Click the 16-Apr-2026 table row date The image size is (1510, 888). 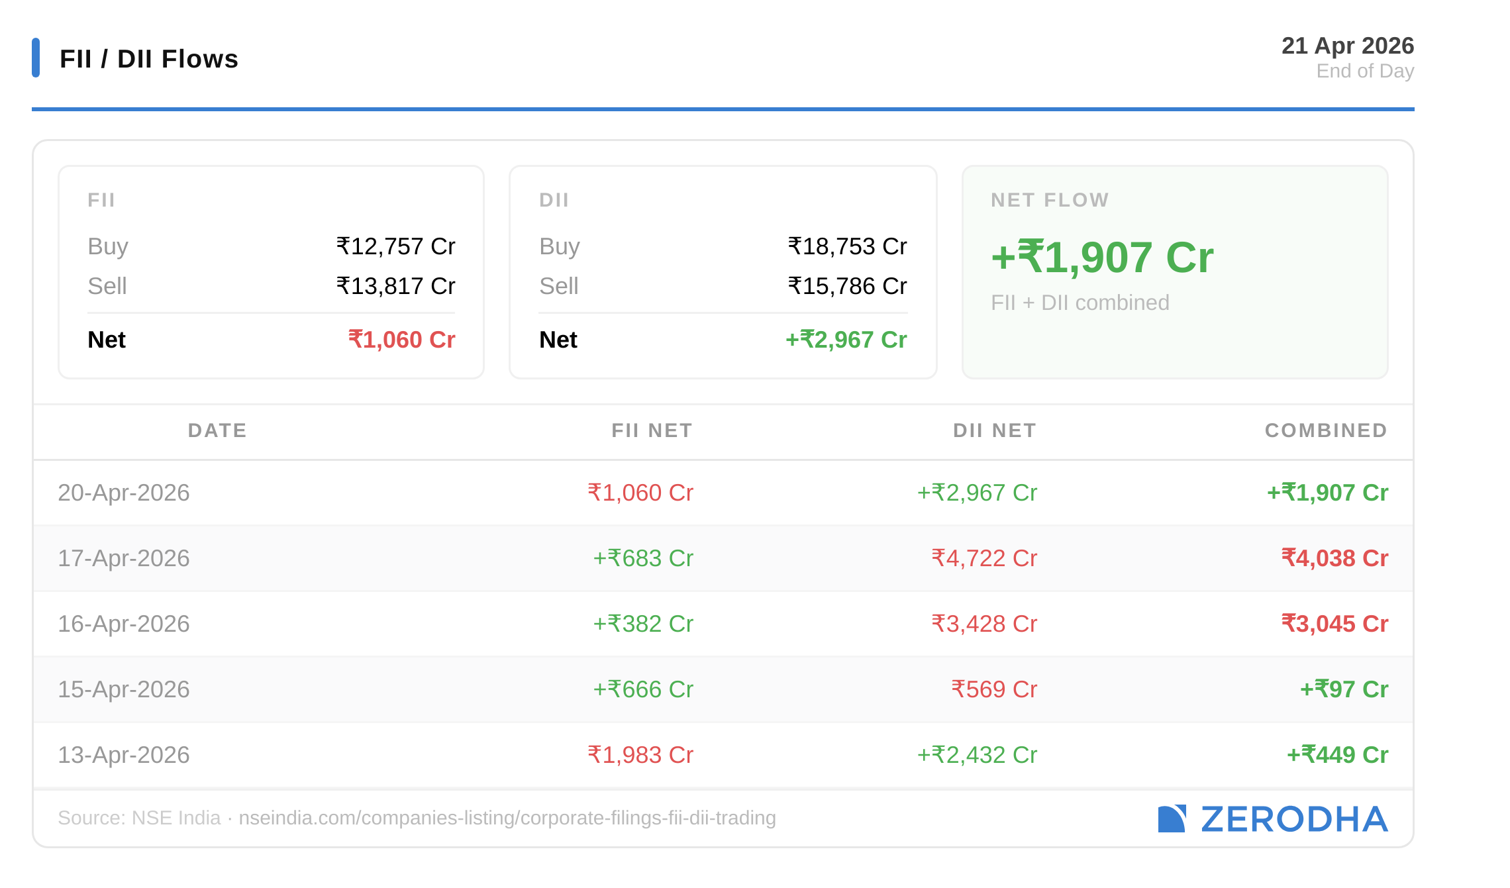[x=124, y=624]
